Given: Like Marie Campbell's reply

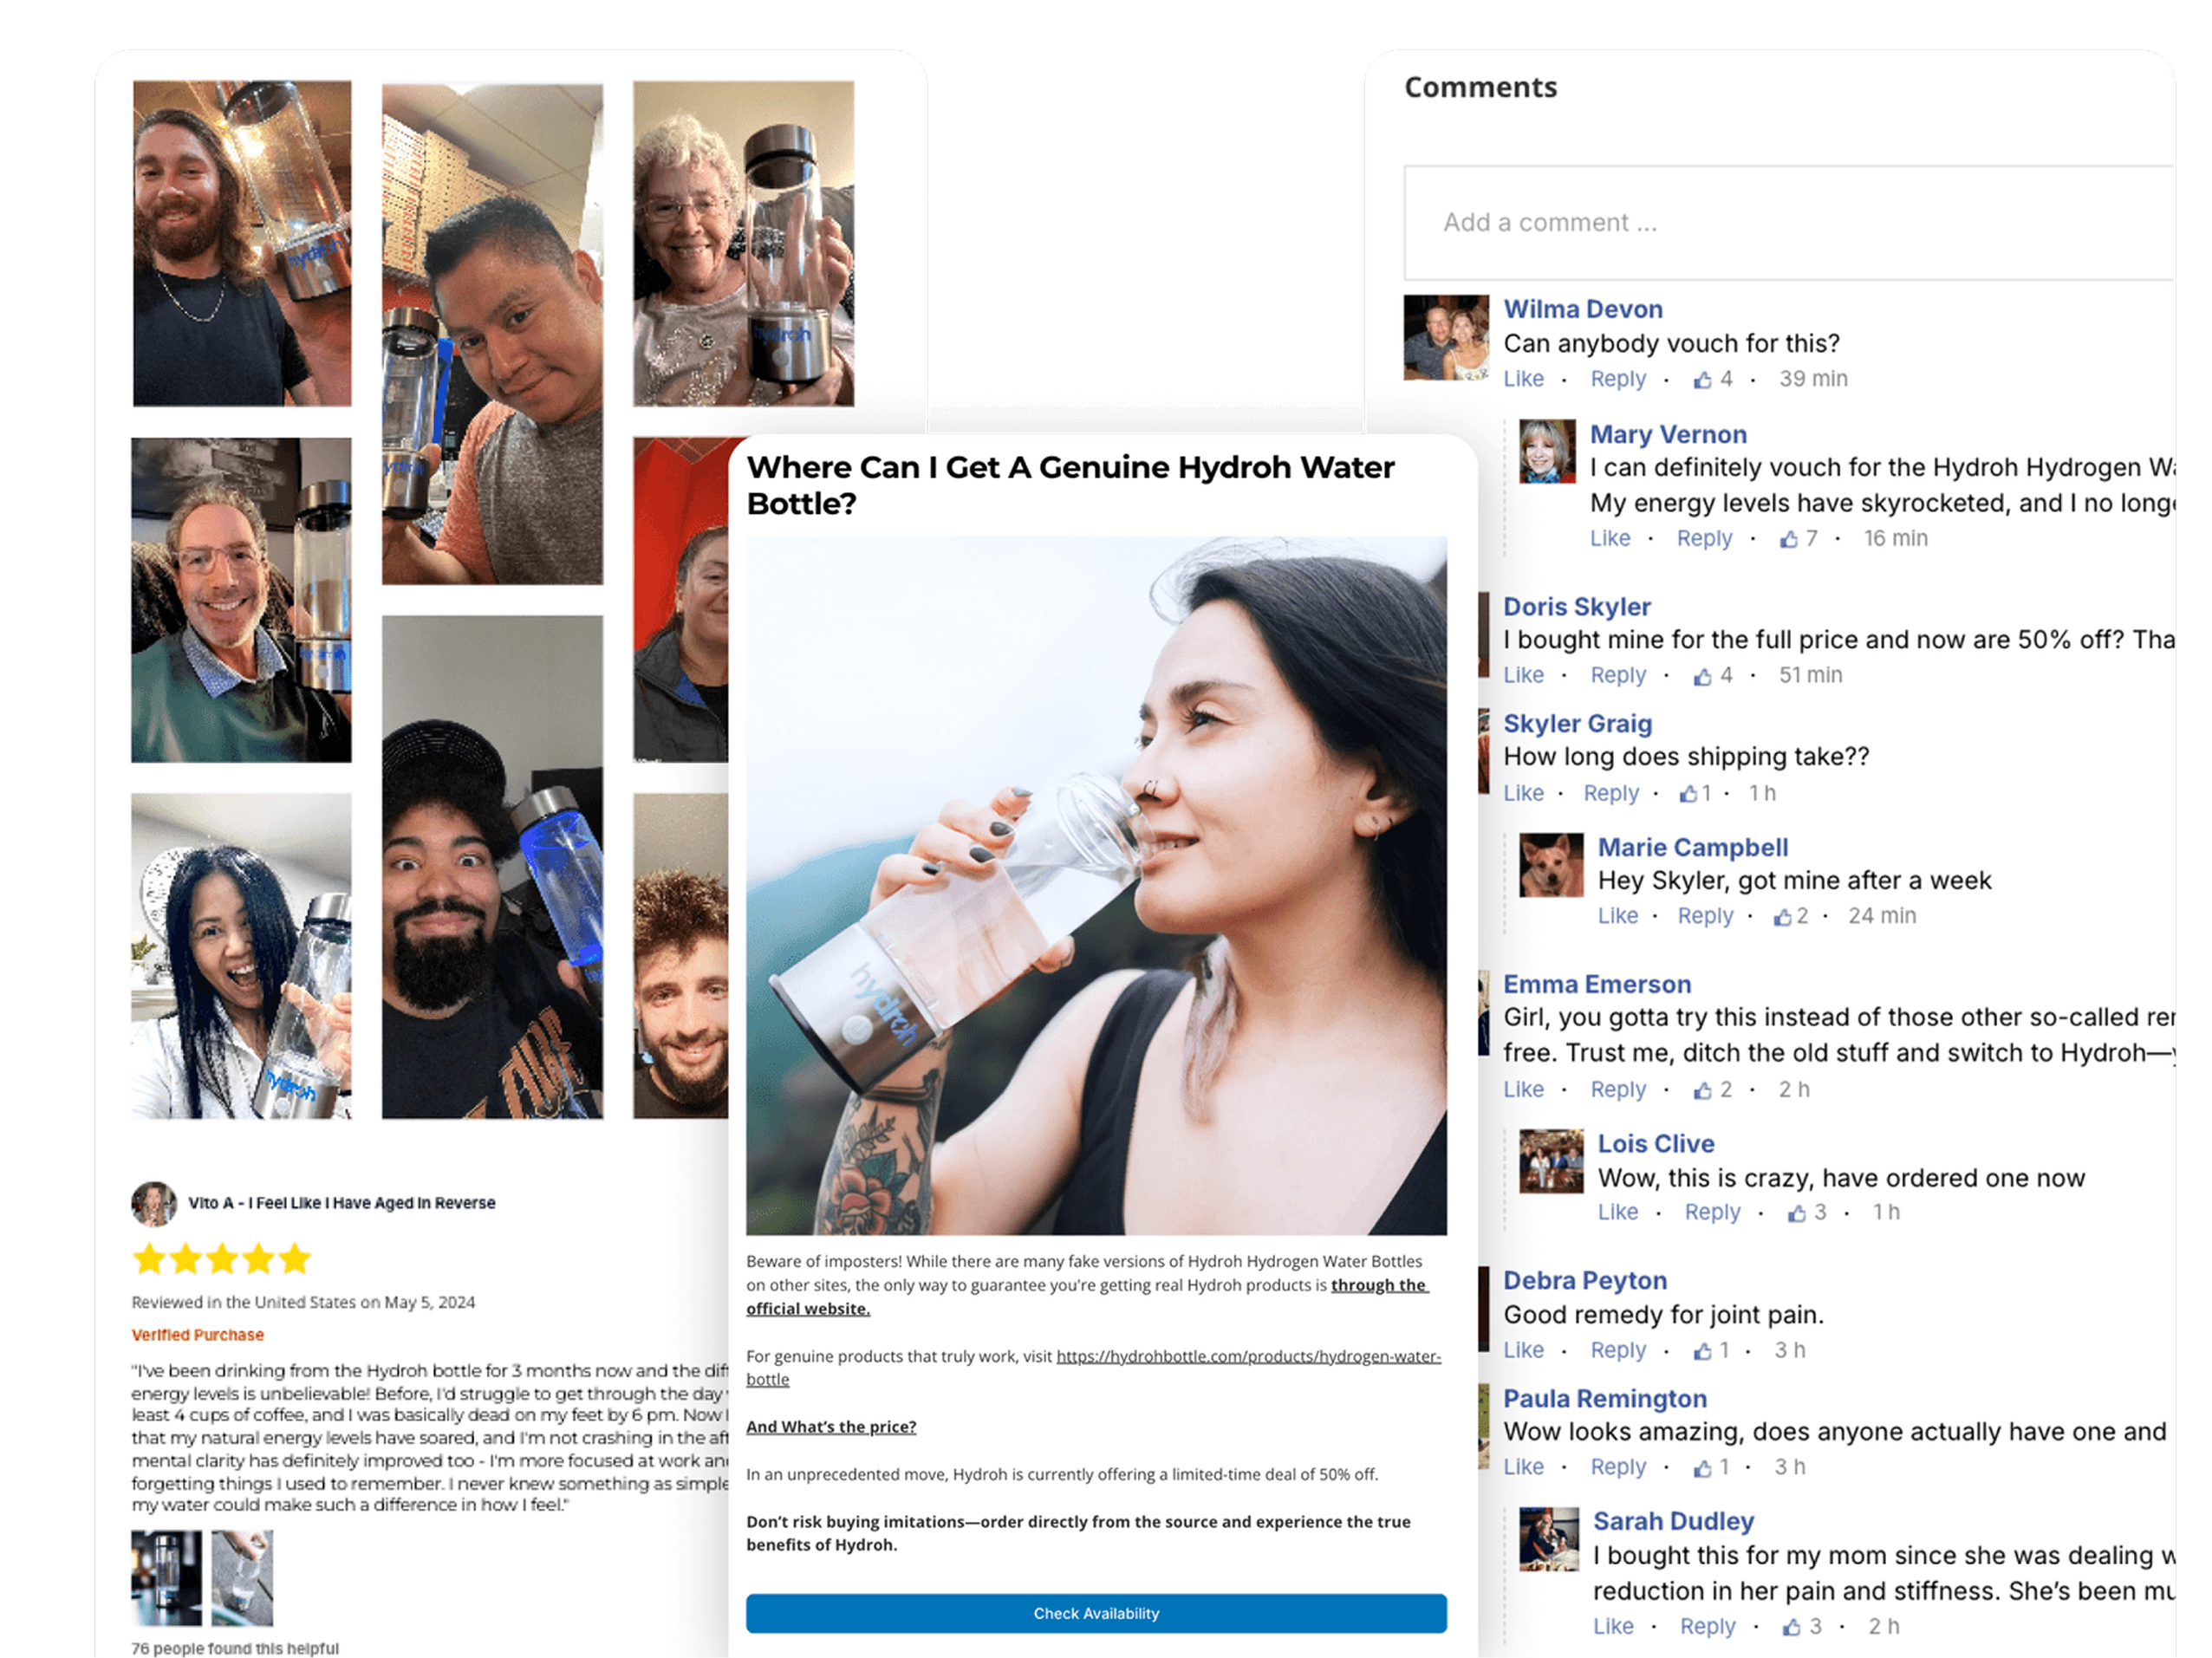Looking at the screenshot, I should pos(1617,916).
